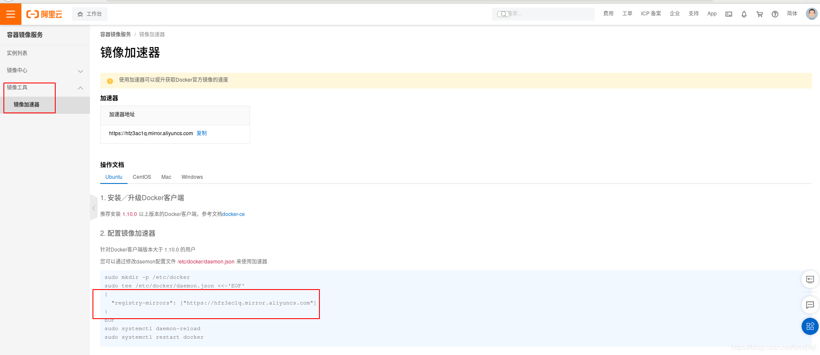Open the App menu item
Screen dimensions: 820x355
[x=712, y=14]
